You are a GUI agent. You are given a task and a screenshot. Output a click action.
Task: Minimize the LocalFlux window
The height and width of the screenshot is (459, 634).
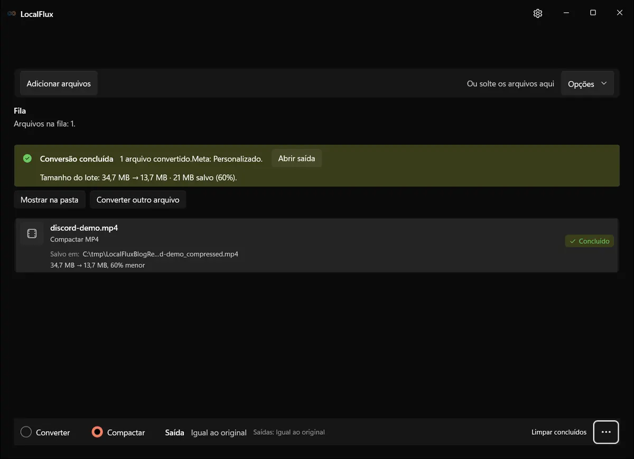coord(566,13)
